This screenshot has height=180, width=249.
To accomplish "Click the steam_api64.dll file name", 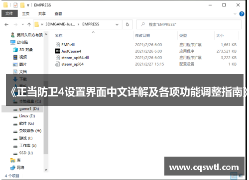I will 75,58.
